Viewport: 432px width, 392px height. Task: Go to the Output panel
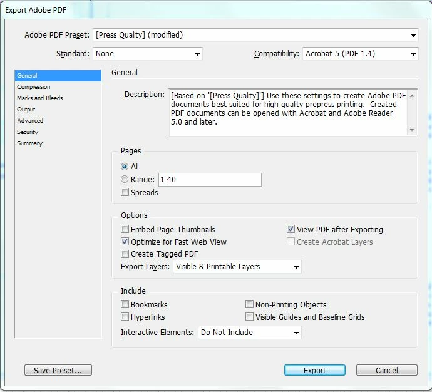click(x=58, y=110)
